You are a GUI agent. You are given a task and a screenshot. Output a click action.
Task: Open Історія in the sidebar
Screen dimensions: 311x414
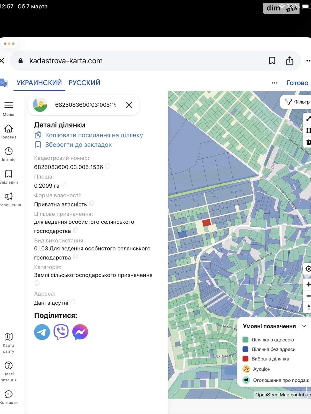point(9,154)
